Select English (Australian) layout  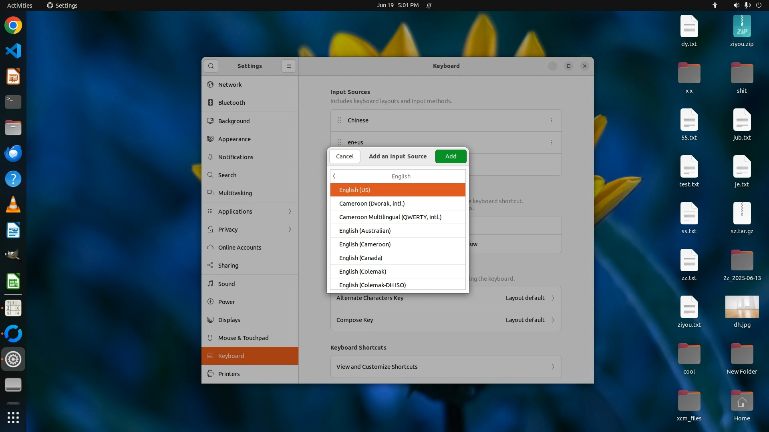(365, 231)
